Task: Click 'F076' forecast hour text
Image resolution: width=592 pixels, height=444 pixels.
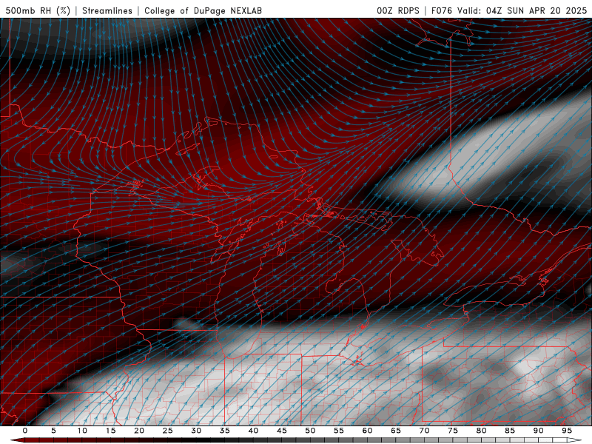Action: click(x=442, y=11)
